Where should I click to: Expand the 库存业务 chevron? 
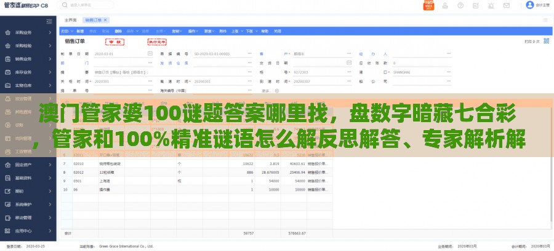pos(50,72)
